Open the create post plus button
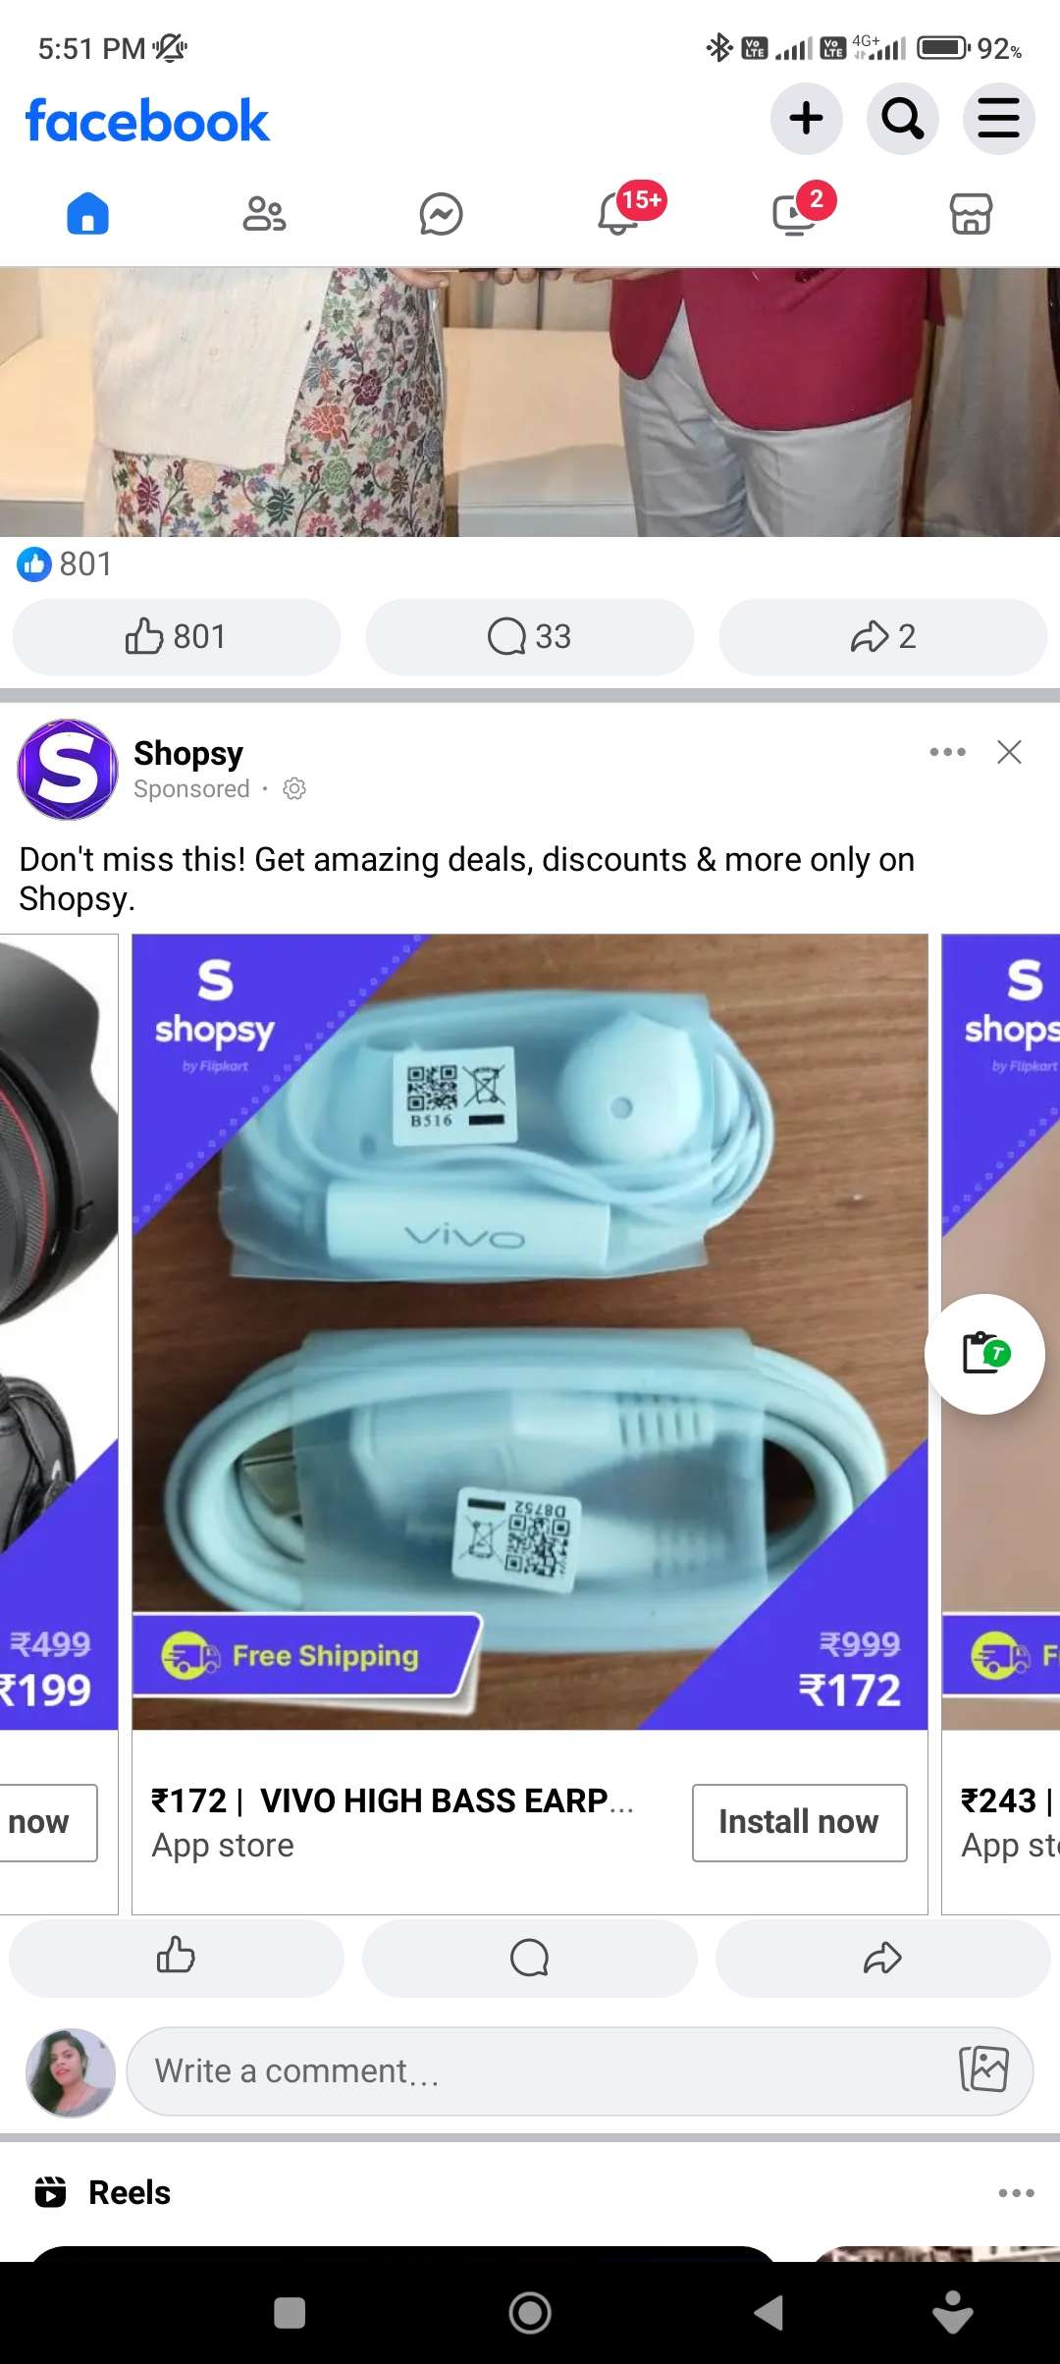The height and width of the screenshot is (2364, 1060). (x=806, y=119)
